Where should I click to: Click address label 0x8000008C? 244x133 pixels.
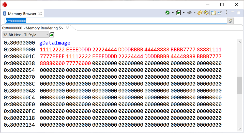[19, 84]
